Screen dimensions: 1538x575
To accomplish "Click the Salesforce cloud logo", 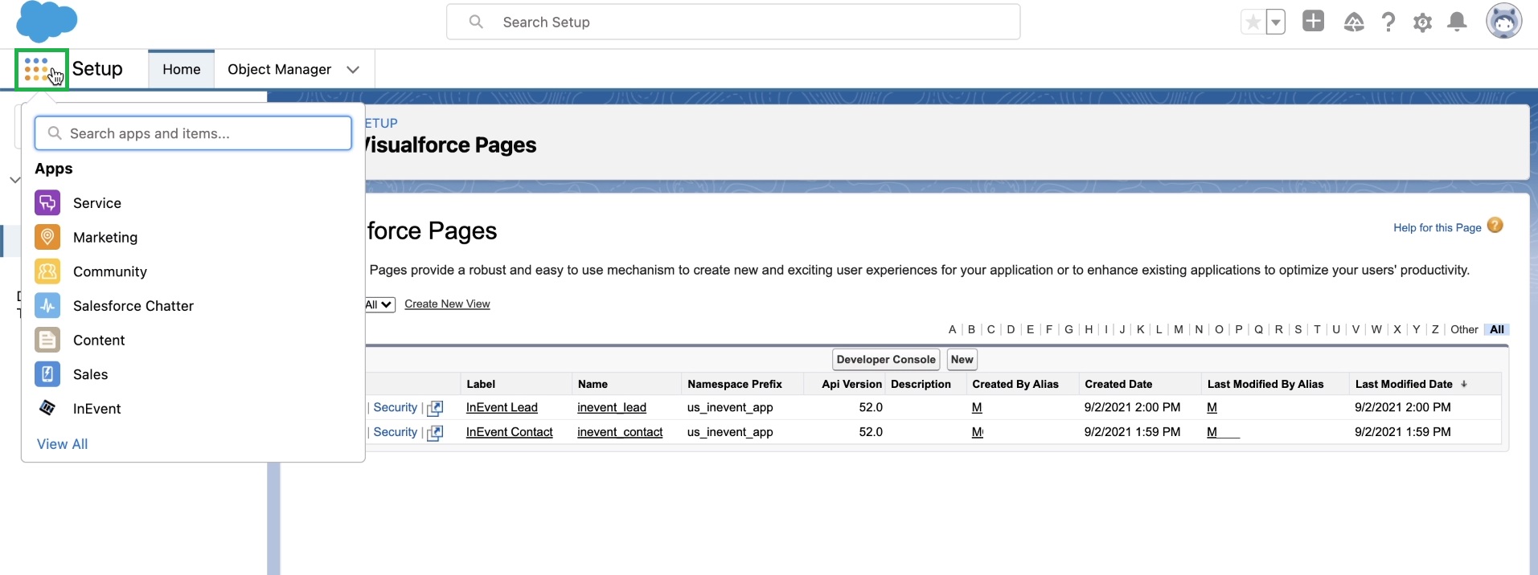I will point(47,22).
